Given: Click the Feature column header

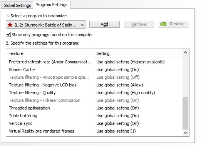Looking at the screenshot, I should (50, 53).
